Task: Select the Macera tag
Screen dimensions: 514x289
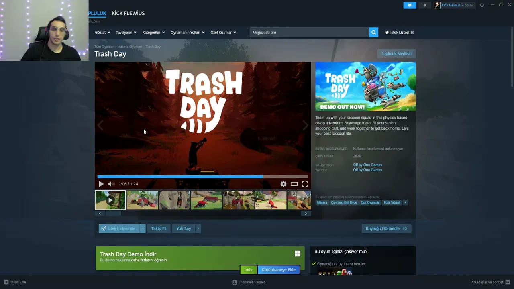Action: point(322,203)
